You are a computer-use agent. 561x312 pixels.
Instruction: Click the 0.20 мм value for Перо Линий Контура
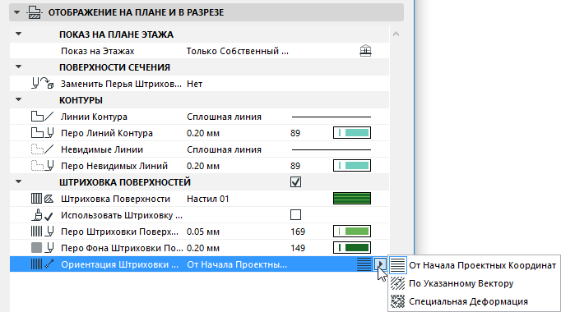(203, 133)
